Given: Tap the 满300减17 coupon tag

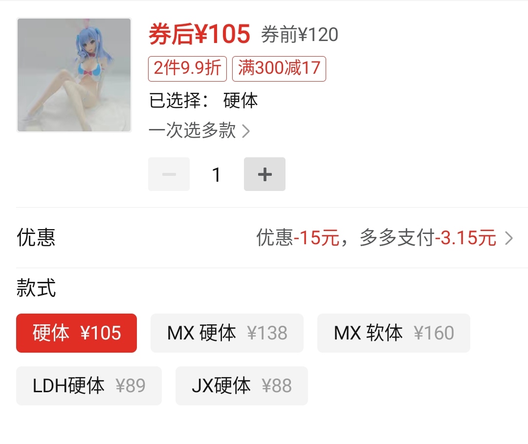Looking at the screenshot, I should click(279, 68).
